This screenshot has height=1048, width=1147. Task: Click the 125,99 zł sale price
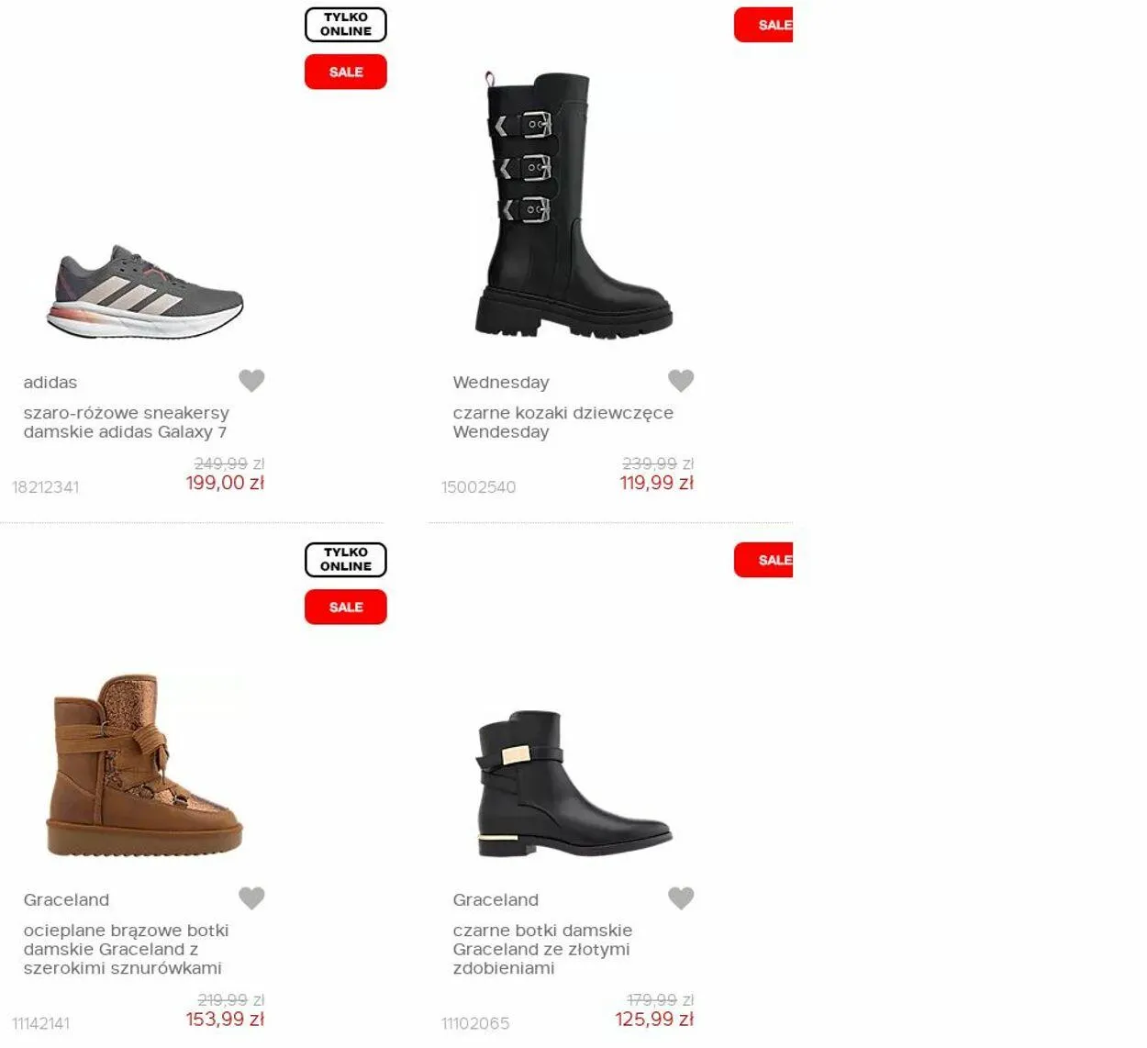point(654,1020)
